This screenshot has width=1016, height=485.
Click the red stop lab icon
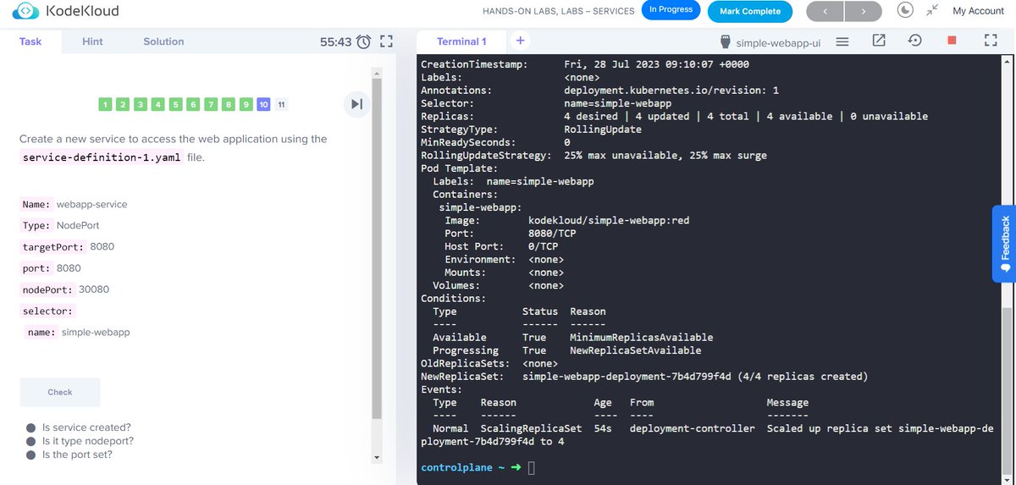click(x=952, y=41)
